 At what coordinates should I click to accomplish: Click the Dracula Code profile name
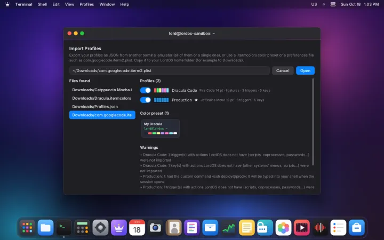tap(185, 90)
